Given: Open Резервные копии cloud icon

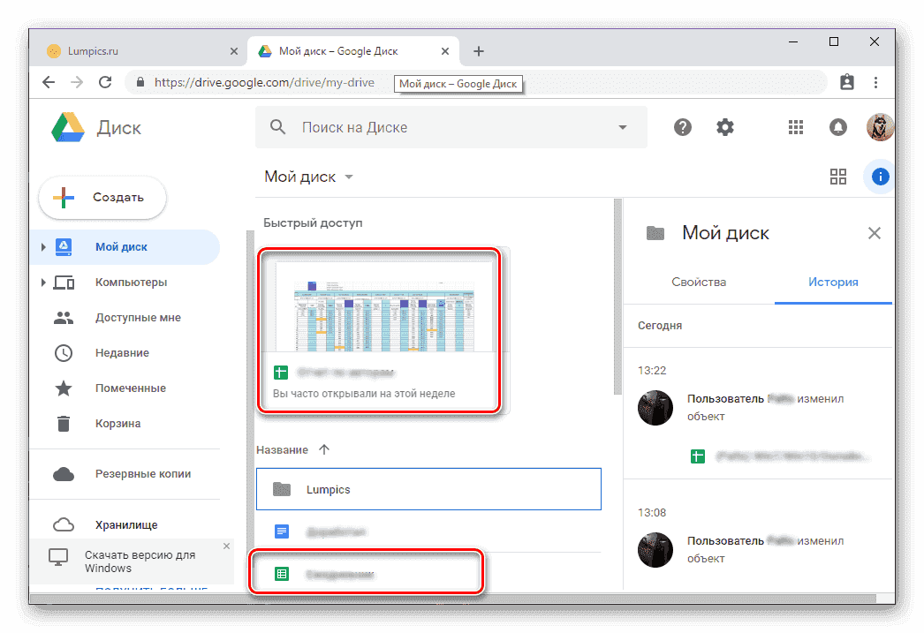Looking at the screenshot, I should click(x=64, y=474).
